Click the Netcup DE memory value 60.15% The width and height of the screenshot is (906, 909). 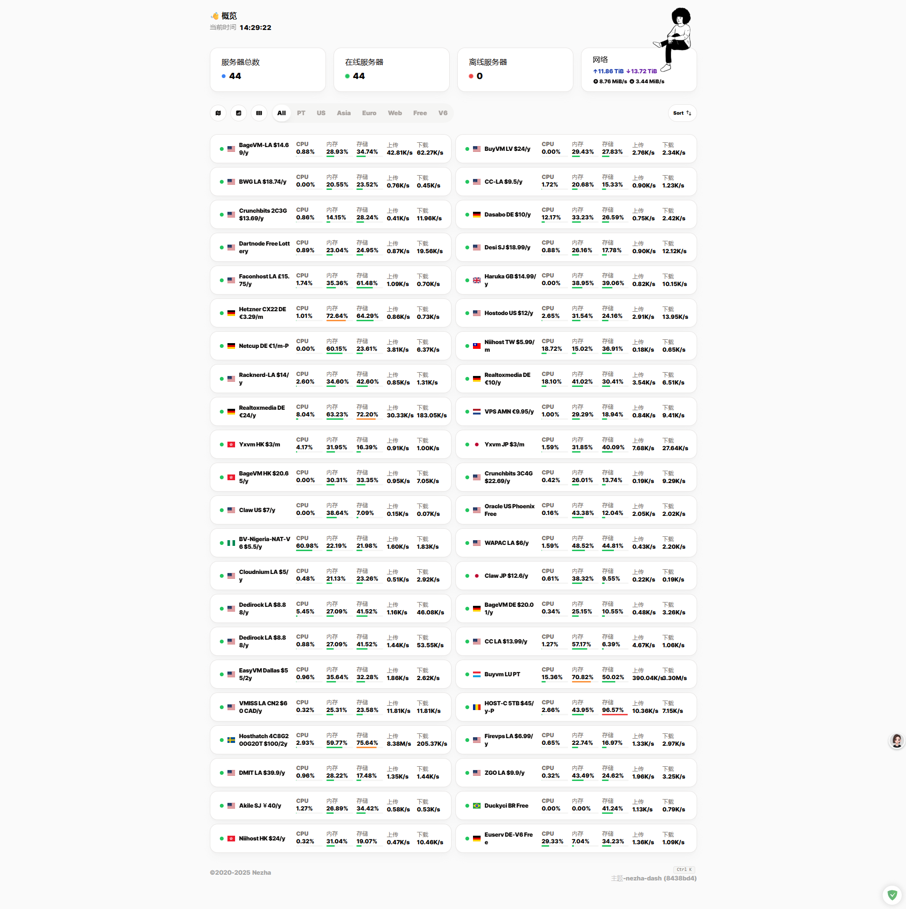(x=337, y=349)
